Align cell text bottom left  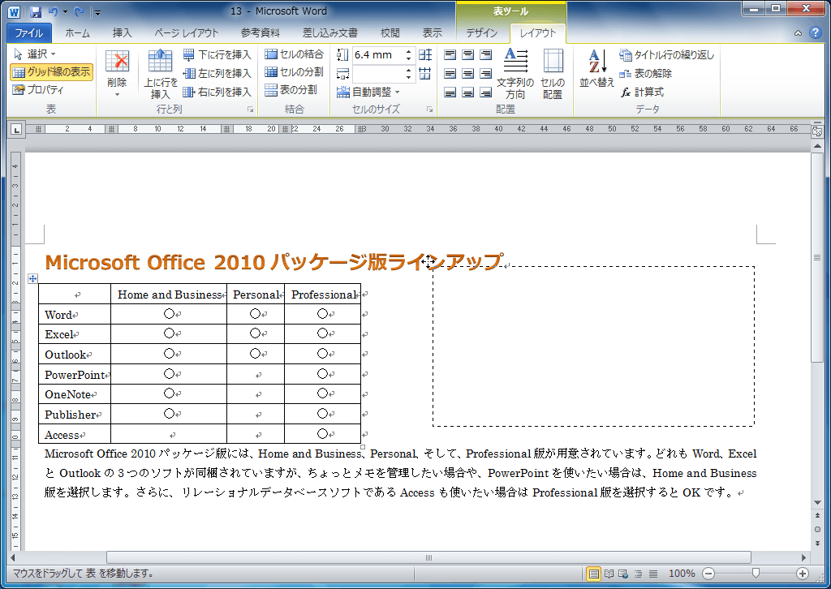click(x=450, y=92)
